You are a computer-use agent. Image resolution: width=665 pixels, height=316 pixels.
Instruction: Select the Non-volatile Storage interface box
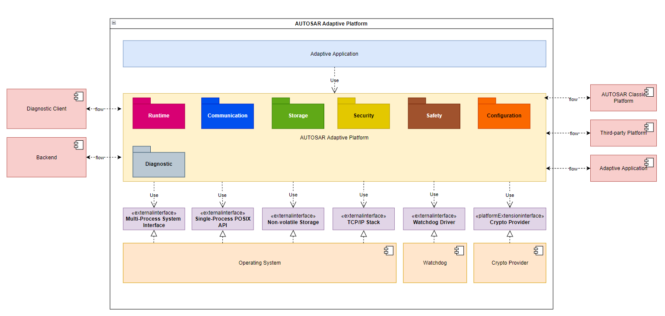pyautogui.click(x=293, y=219)
